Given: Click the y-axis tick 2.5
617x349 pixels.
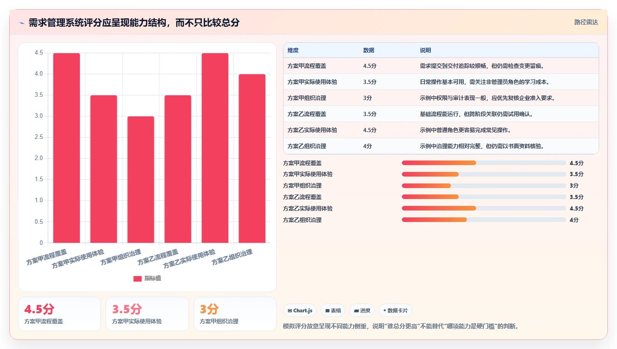Looking at the screenshot, I should [x=39, y=137].
